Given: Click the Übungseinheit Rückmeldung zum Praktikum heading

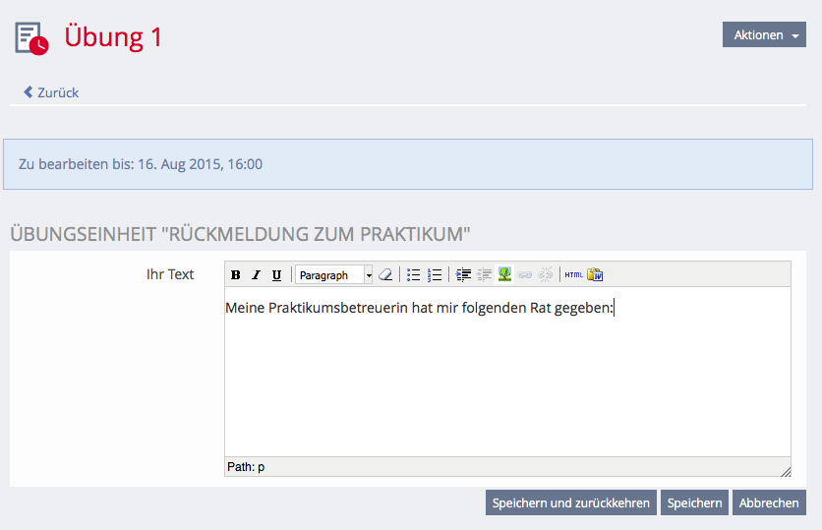Looking at the screenshot, I should (x=240, y=234).
